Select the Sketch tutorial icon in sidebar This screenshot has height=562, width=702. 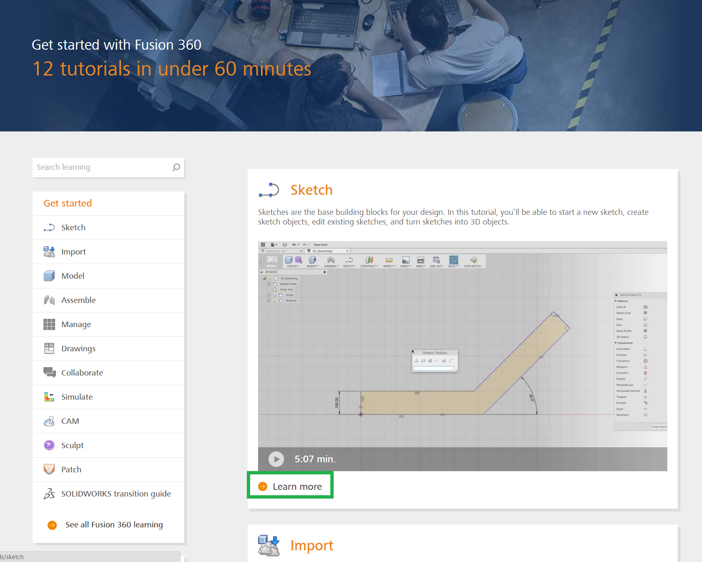tap(49, 227)
